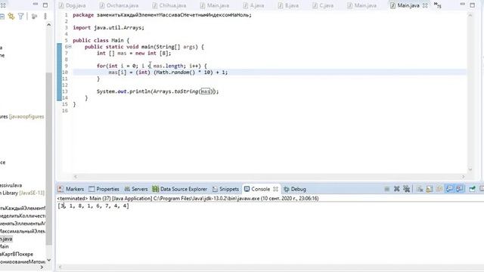Switch to A.java editor tab
Viewport: 484px width, 272px height.
pyautogui.click(x=254, y=5)
